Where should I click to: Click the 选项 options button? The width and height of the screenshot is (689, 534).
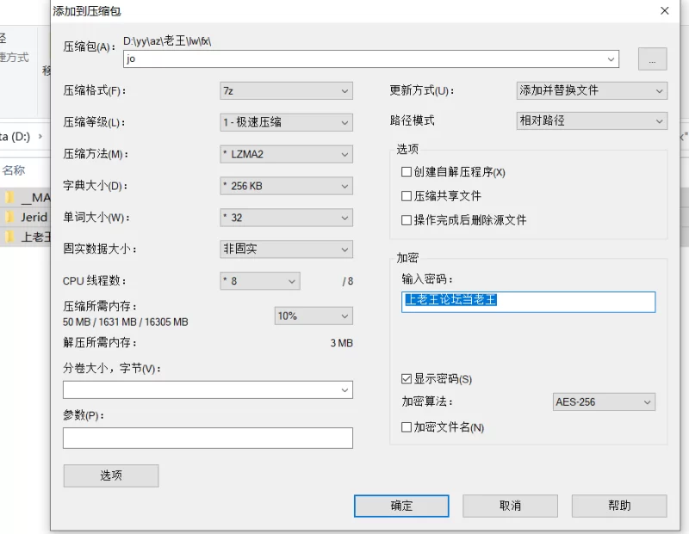coord(111,476)
